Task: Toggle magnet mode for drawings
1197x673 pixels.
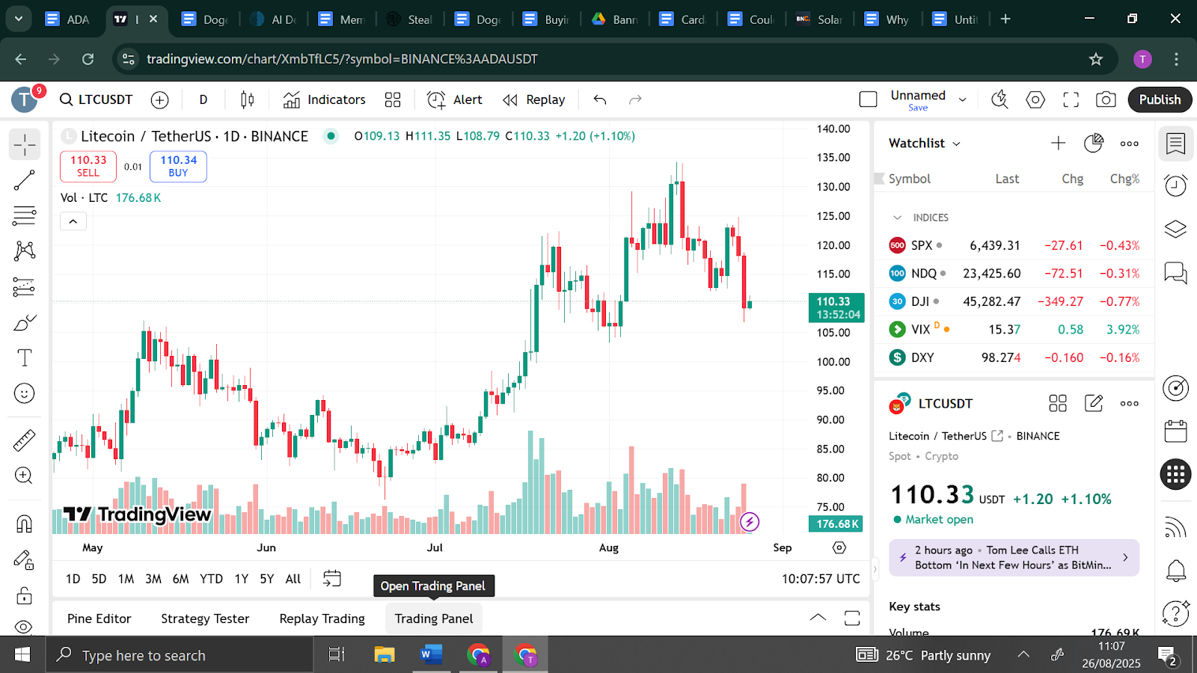Action: tap(25, 523)
